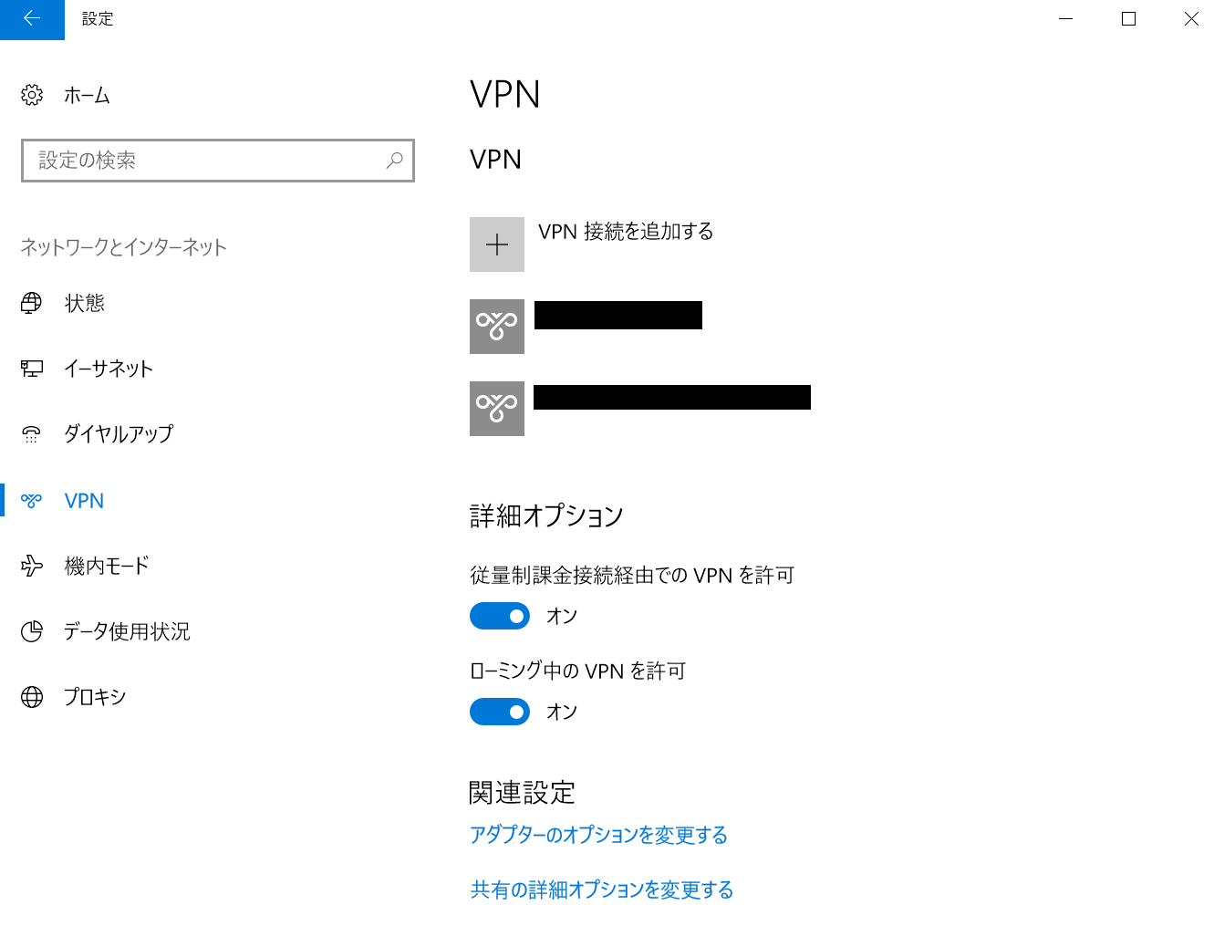Click VPN 接続を追加する
1214x926 pixels.
pyautogui.click(x=626, y=232)
